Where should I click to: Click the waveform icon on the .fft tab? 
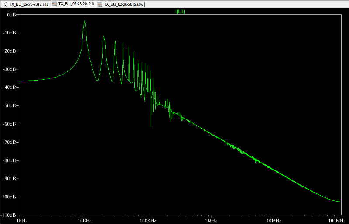(x=55, y=4)
